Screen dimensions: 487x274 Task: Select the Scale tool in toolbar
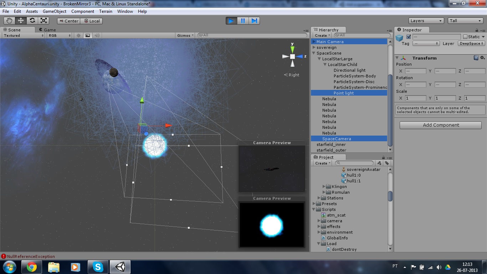[44, 21]
